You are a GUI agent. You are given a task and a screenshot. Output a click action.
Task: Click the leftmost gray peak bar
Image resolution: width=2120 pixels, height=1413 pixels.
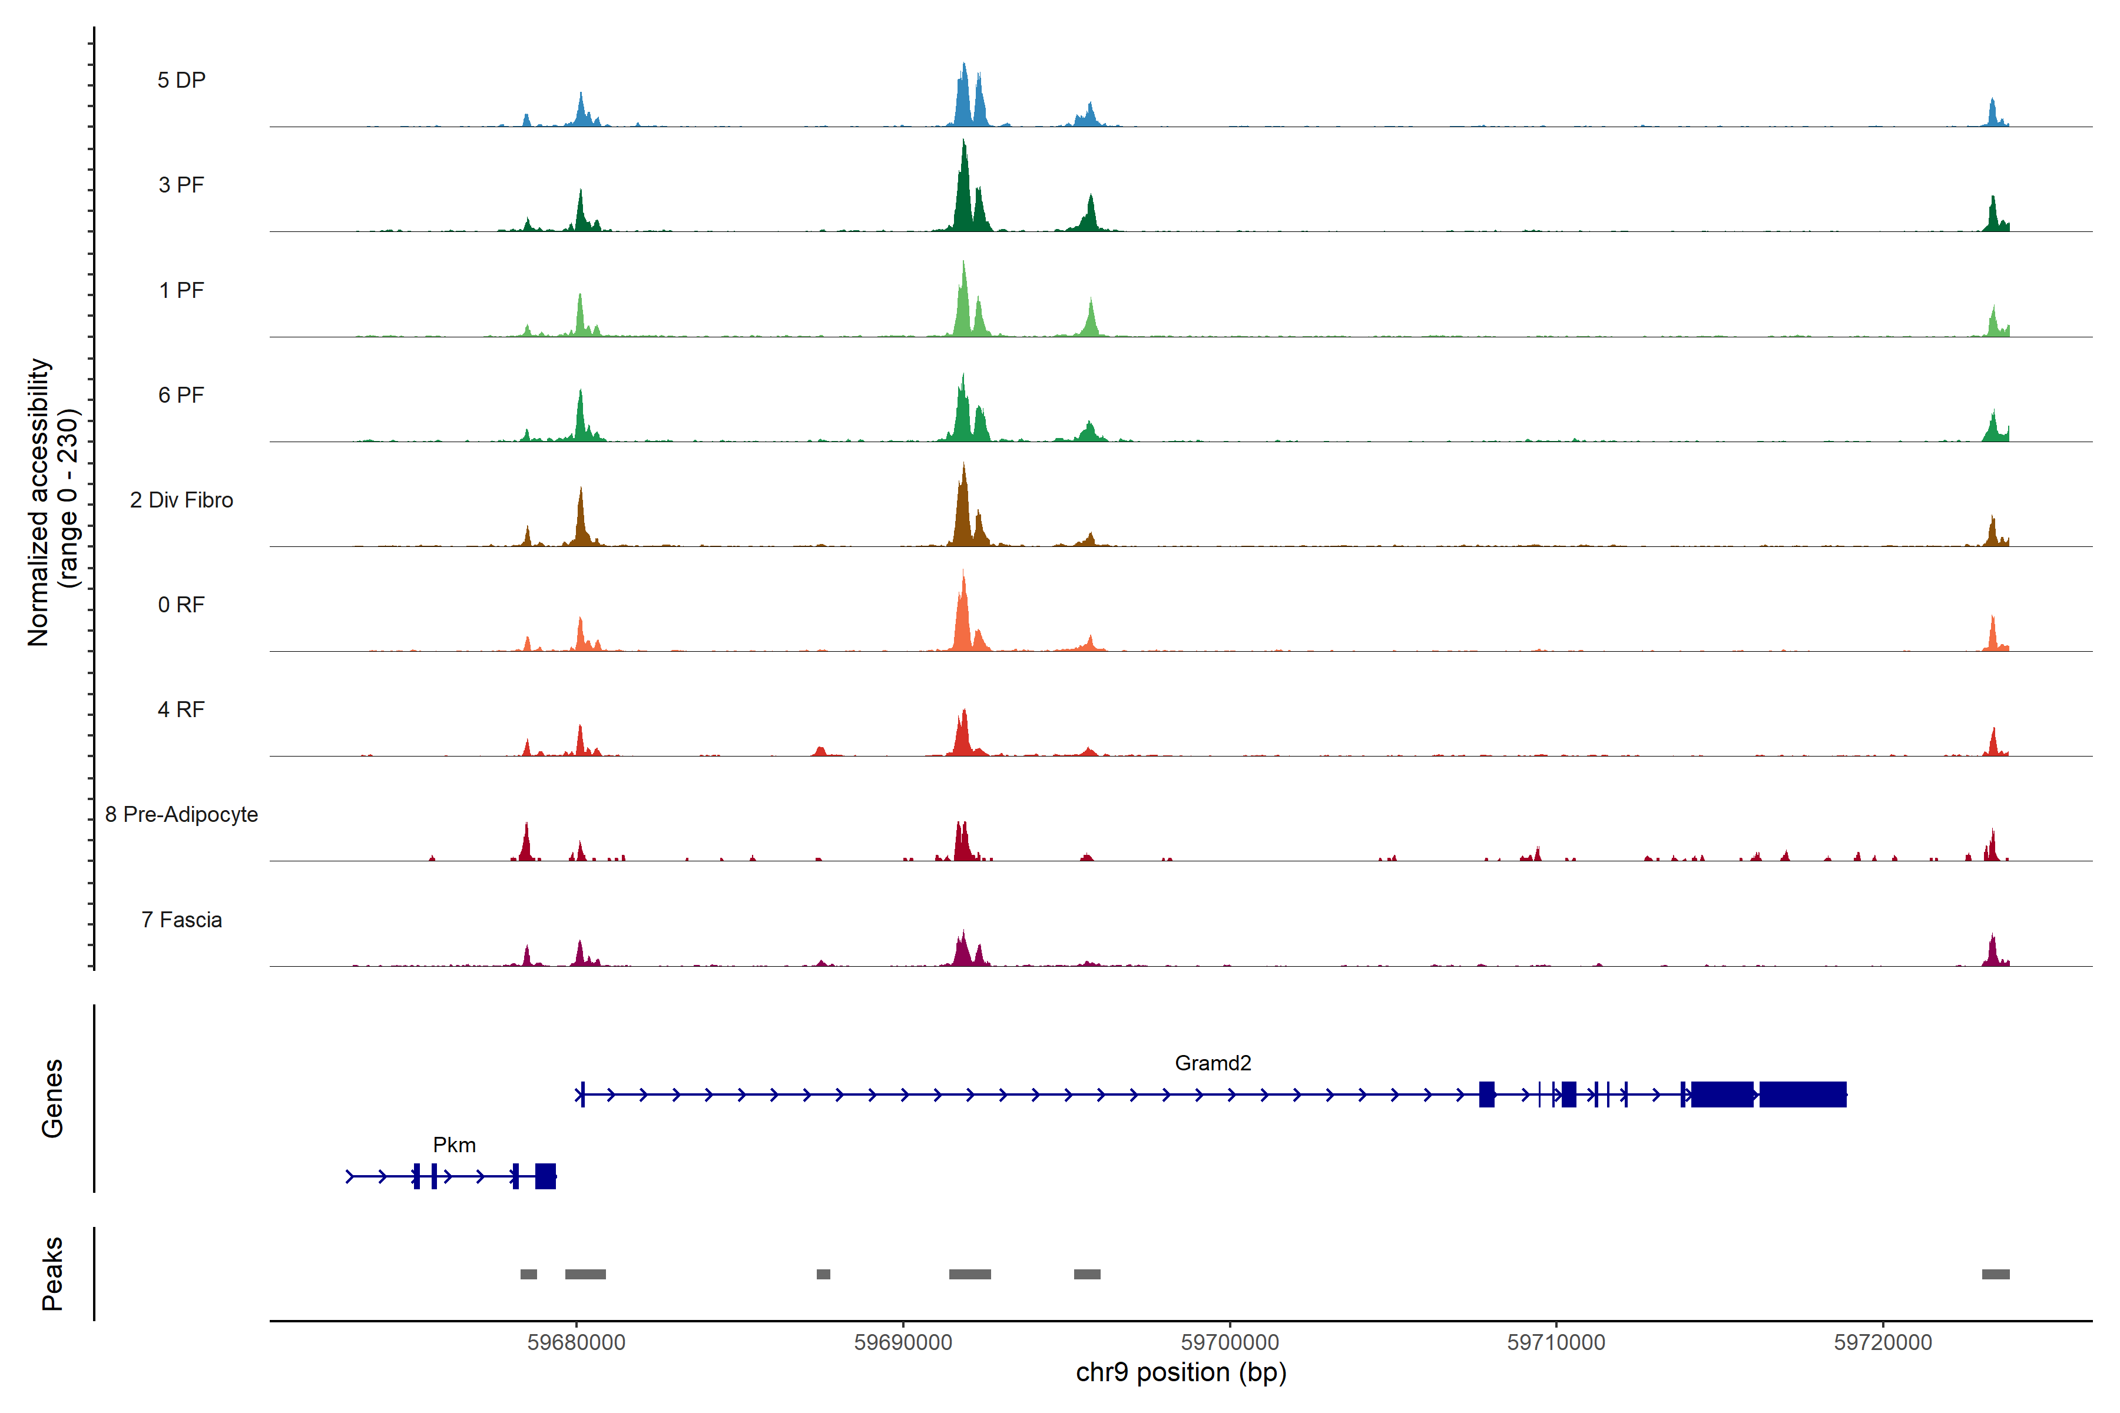pos(528,1274)
